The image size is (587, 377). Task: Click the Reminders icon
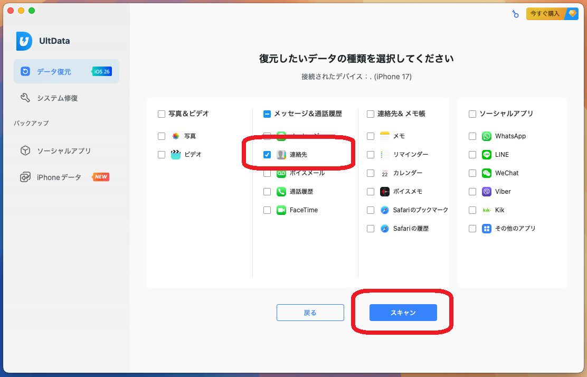point(385,155)
